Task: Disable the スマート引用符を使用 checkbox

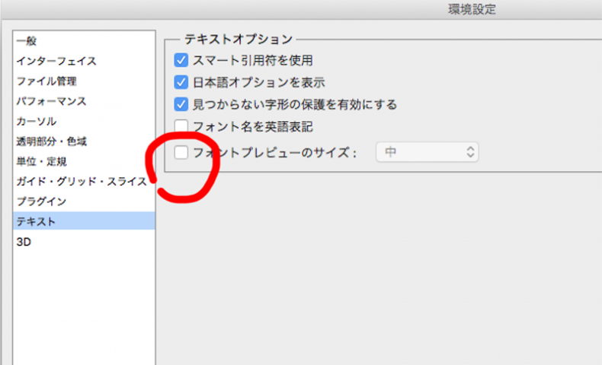Action: click(x=181, y=60)
